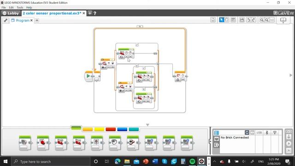Select the loop end infinity block
The width and height of the screenshot is (295, 166).
[x=180, y=76]
